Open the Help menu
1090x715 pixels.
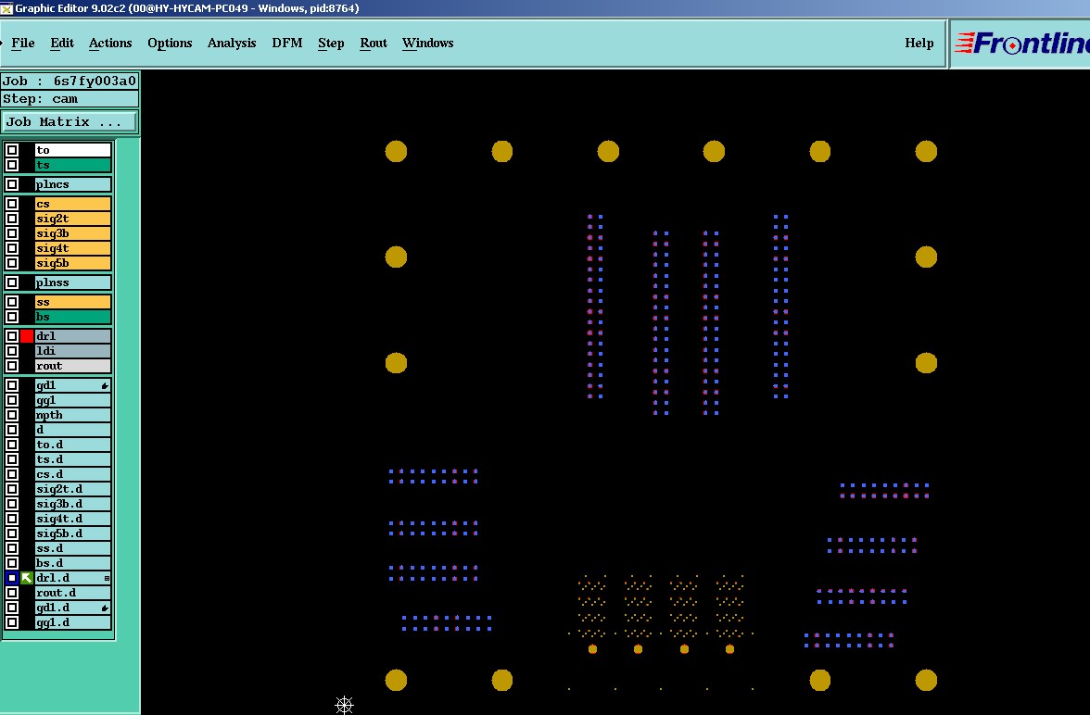tap(919, 44)
